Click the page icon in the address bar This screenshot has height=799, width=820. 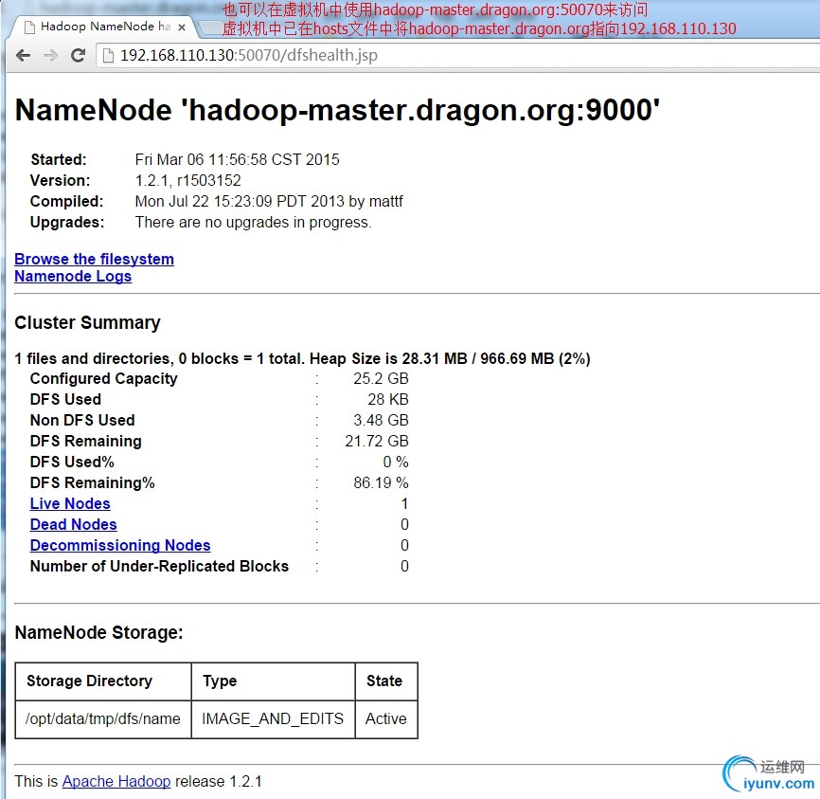coord(108,56)
